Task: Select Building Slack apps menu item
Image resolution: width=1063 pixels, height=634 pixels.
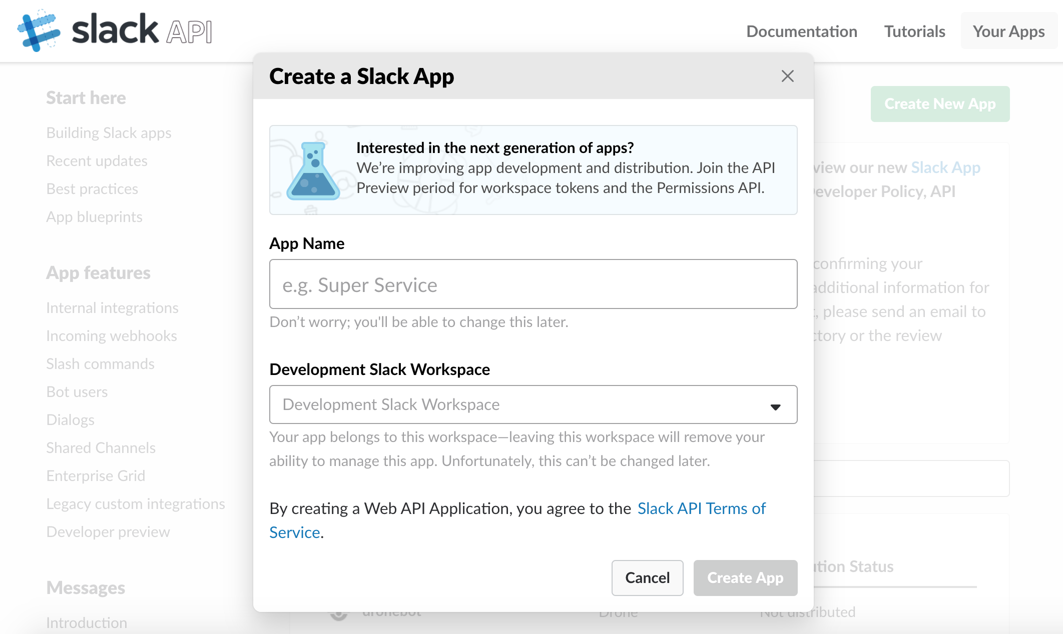Action: (110, 132)
